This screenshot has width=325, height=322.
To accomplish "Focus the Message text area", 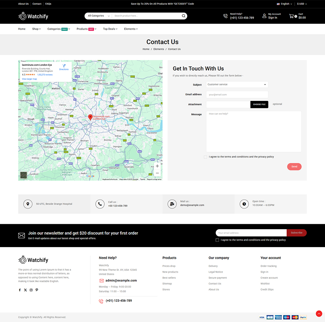I will click(x=254, y=132).
